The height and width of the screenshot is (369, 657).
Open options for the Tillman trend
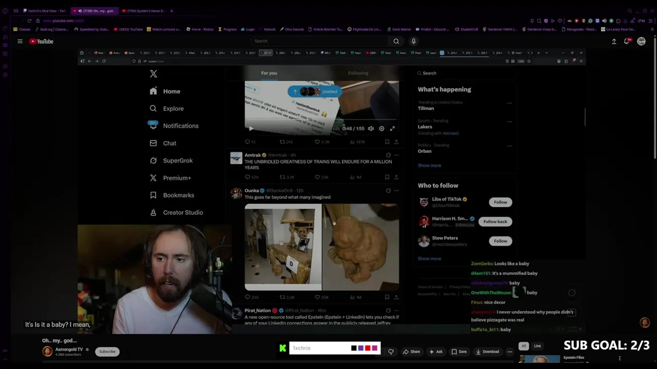click(509, 103)
